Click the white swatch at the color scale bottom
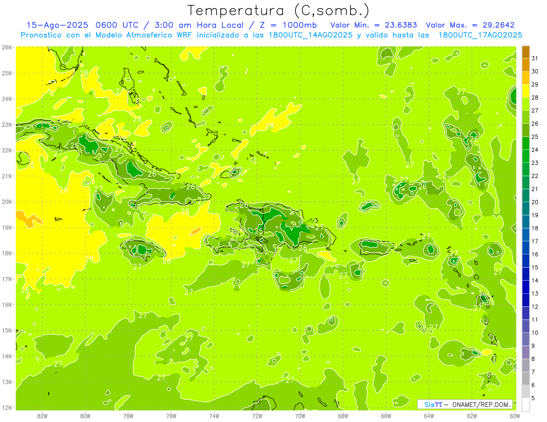 pos(526,404)
